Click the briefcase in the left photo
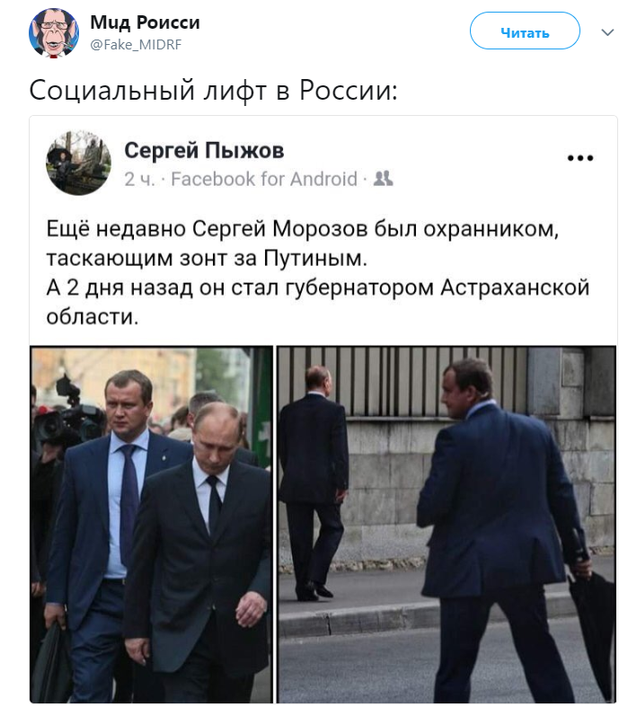Viewport: 628px width, 707px height. 52,662
